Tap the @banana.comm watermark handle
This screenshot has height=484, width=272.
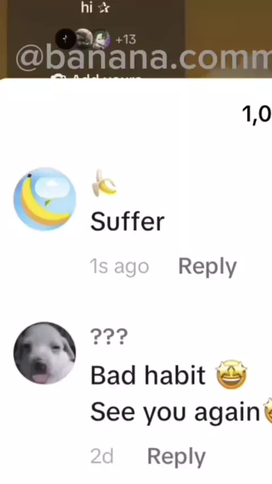[143, 58]
